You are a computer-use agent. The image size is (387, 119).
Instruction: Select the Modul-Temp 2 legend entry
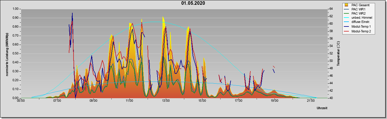(358, 31)
